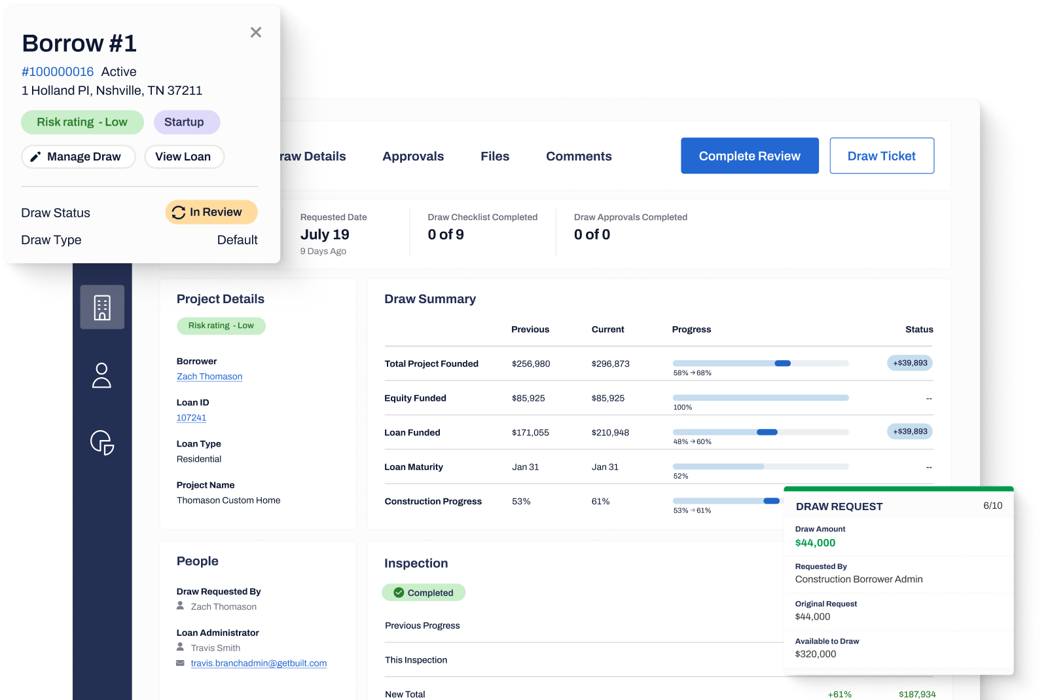This screenshot has width=1050, height=700.
Task: Switch to the Draw Details tab
Action: [x=313, y=157]
